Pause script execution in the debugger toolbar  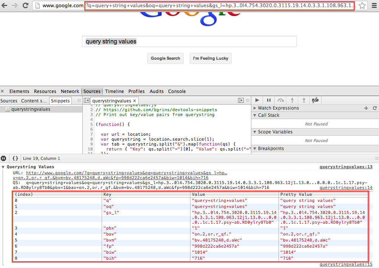269,100
